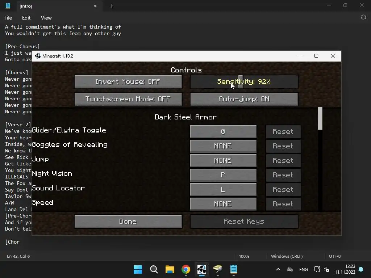This screenshot has height=278, width=371.
Task: Click Ln 42, Col 6 status indicator
Action: click(x=18, y=256)
